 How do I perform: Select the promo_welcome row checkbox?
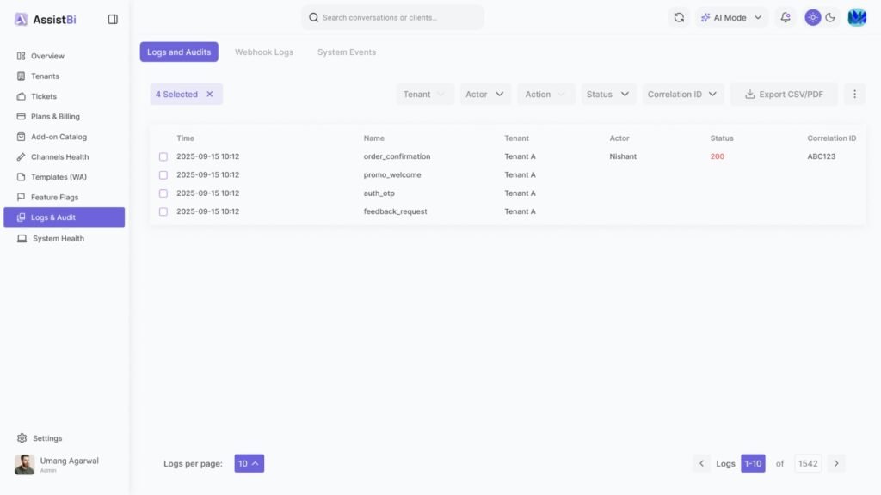click(x=163, y=175)
